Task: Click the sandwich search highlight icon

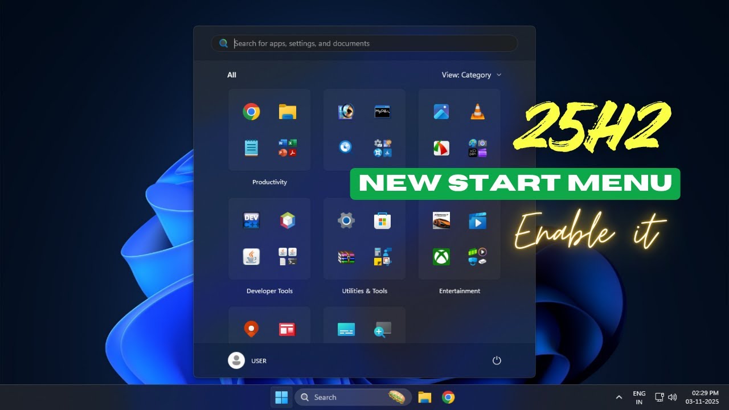Action: coord(397,397)
